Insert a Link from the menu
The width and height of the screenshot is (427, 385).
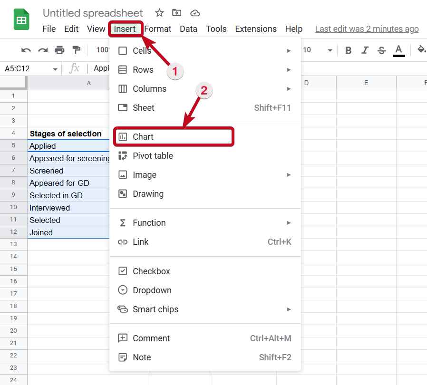click(x=205, y=242)
